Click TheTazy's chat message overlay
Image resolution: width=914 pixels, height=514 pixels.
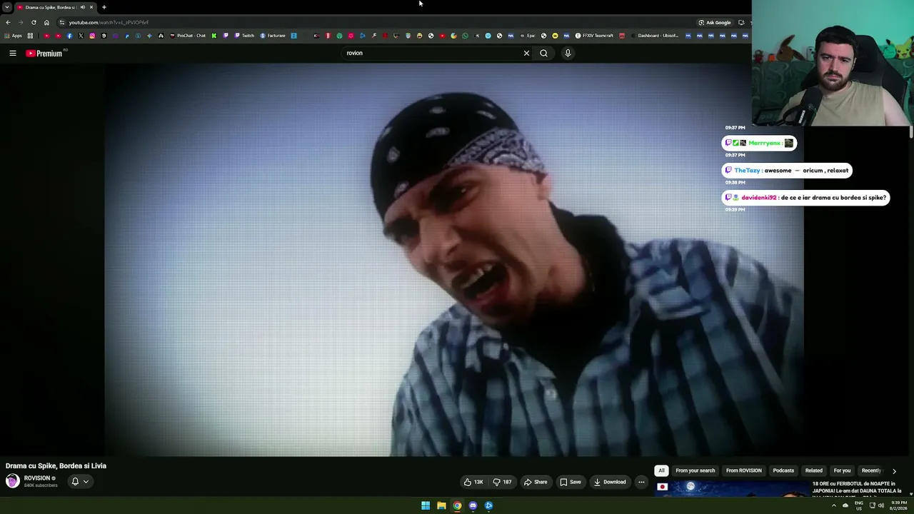pyautogui.click(x=787, y=171)
